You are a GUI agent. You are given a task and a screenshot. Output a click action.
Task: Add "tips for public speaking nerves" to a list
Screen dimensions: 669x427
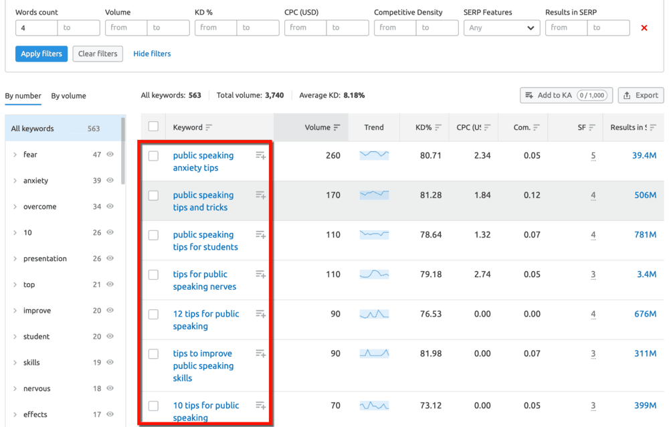click(260, 274)
